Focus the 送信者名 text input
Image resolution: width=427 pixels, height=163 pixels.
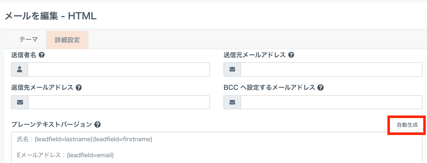point(119,69)
